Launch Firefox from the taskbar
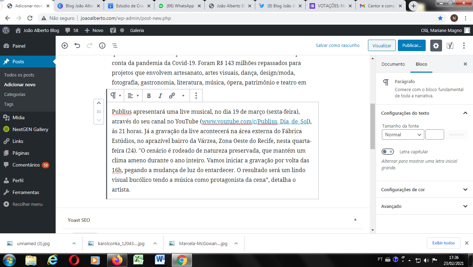The width and height of the screenshot is (473, 267). [x=117, y=260]
